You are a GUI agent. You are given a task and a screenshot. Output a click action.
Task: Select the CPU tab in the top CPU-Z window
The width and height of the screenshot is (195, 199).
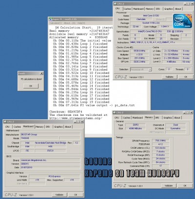[117, 8]
